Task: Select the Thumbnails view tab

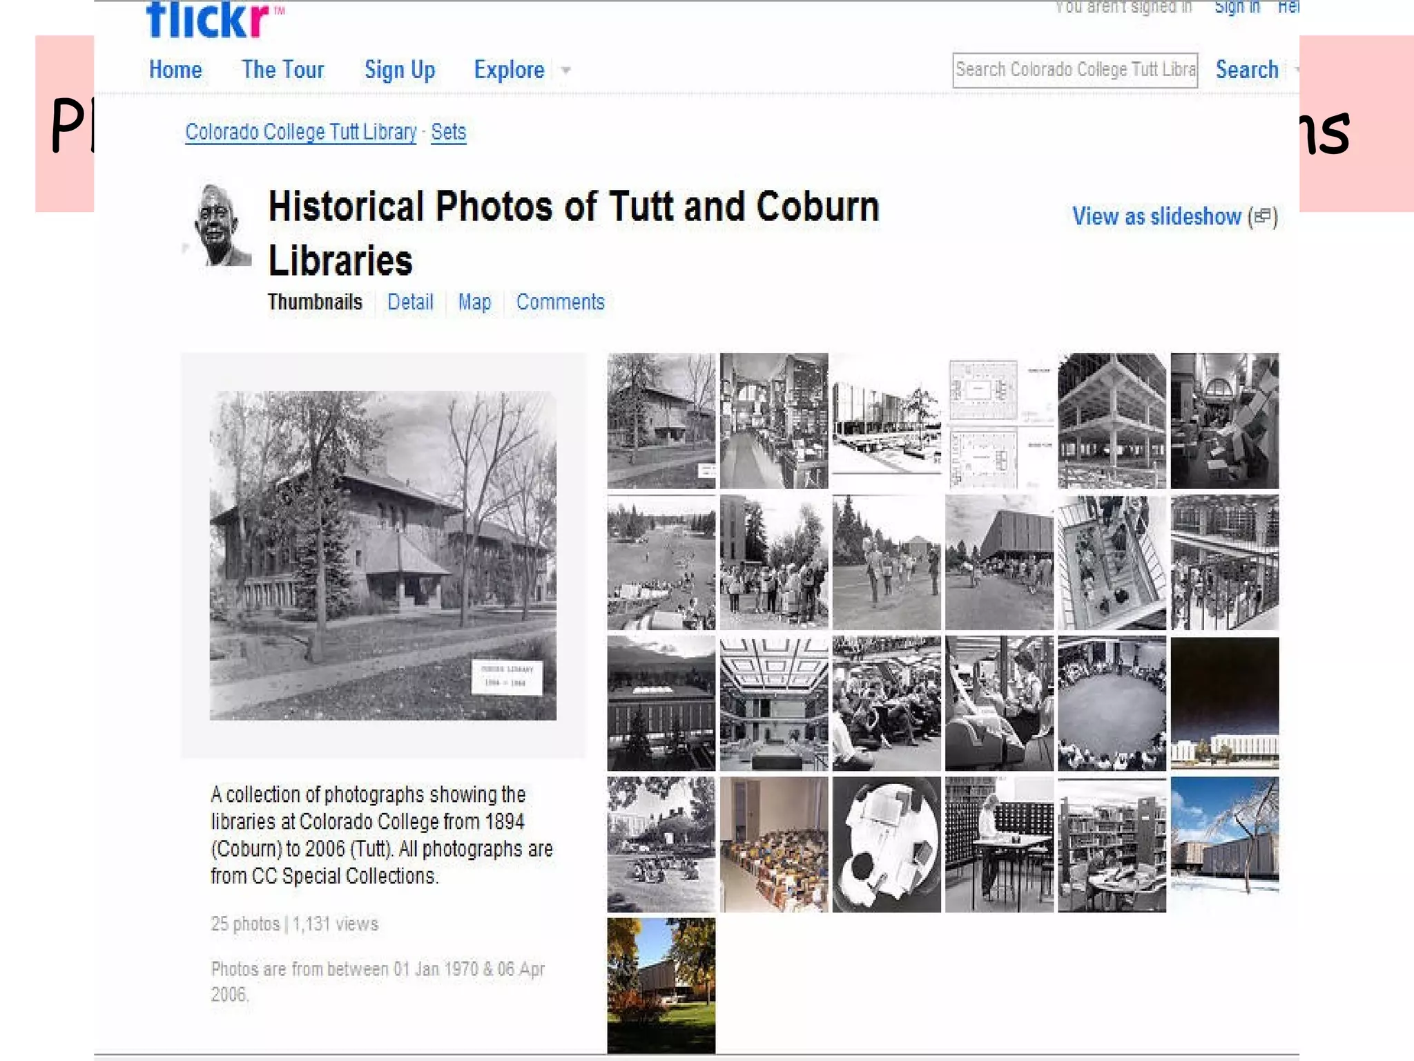Action: tap(315, 302)
